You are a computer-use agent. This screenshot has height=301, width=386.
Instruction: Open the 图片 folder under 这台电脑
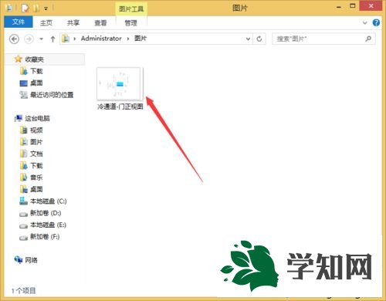36,142
